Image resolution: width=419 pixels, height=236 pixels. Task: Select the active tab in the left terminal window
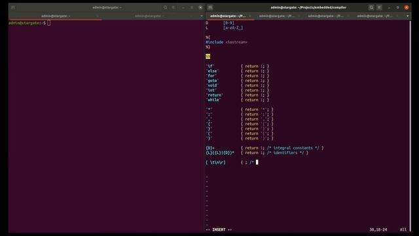pyautogui.click(x=56, y=16)
